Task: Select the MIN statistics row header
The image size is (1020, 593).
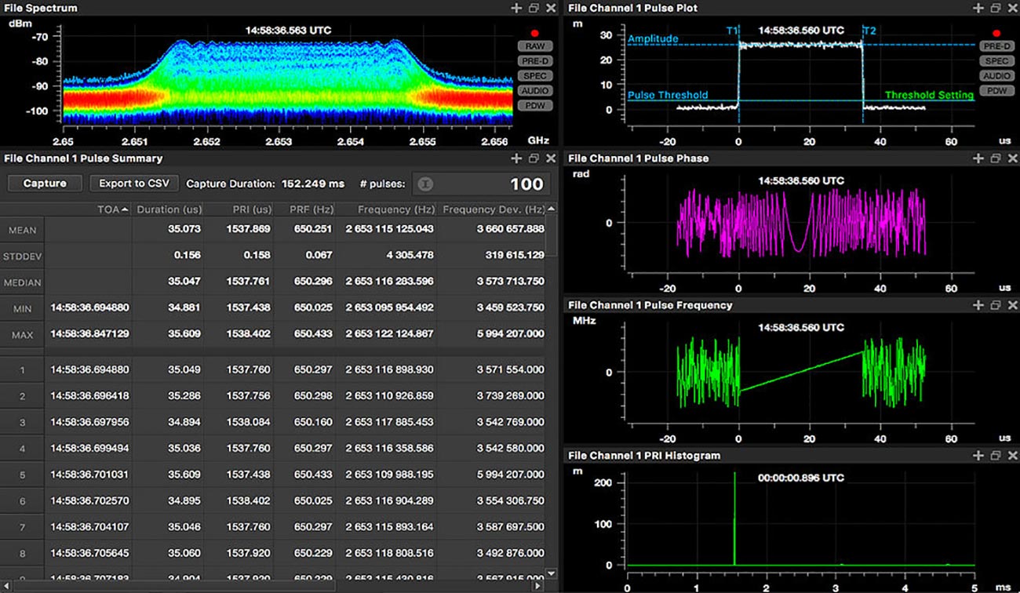Action: (x=22, y=308)
